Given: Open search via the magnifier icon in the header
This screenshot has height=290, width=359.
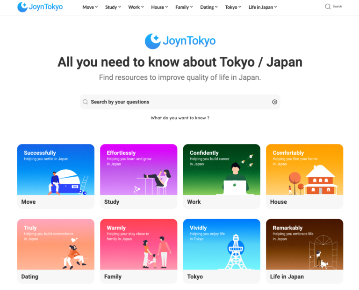Looking at the screenshot, I should (x=328, y=7).
